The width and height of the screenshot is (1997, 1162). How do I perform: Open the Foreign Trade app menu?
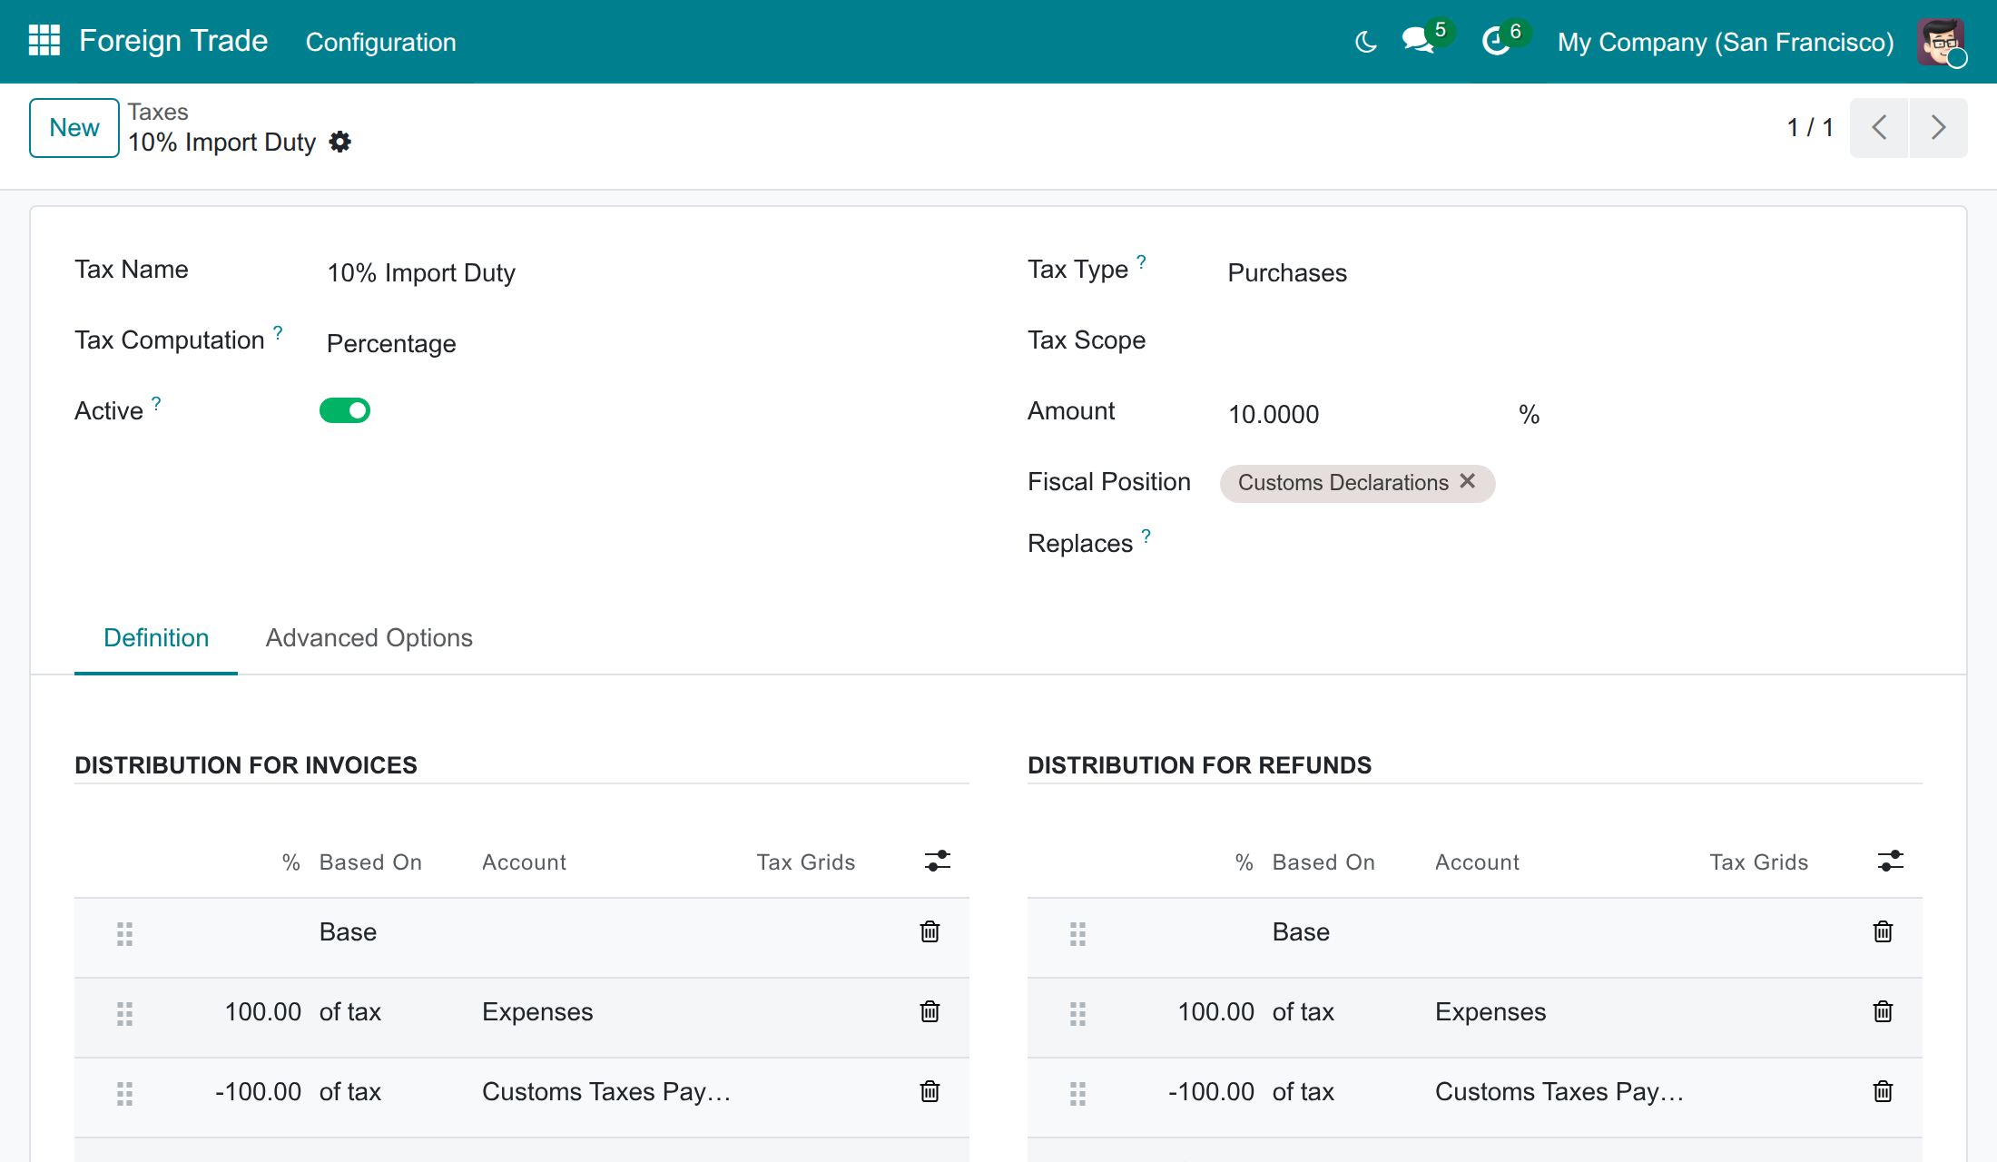173,41
